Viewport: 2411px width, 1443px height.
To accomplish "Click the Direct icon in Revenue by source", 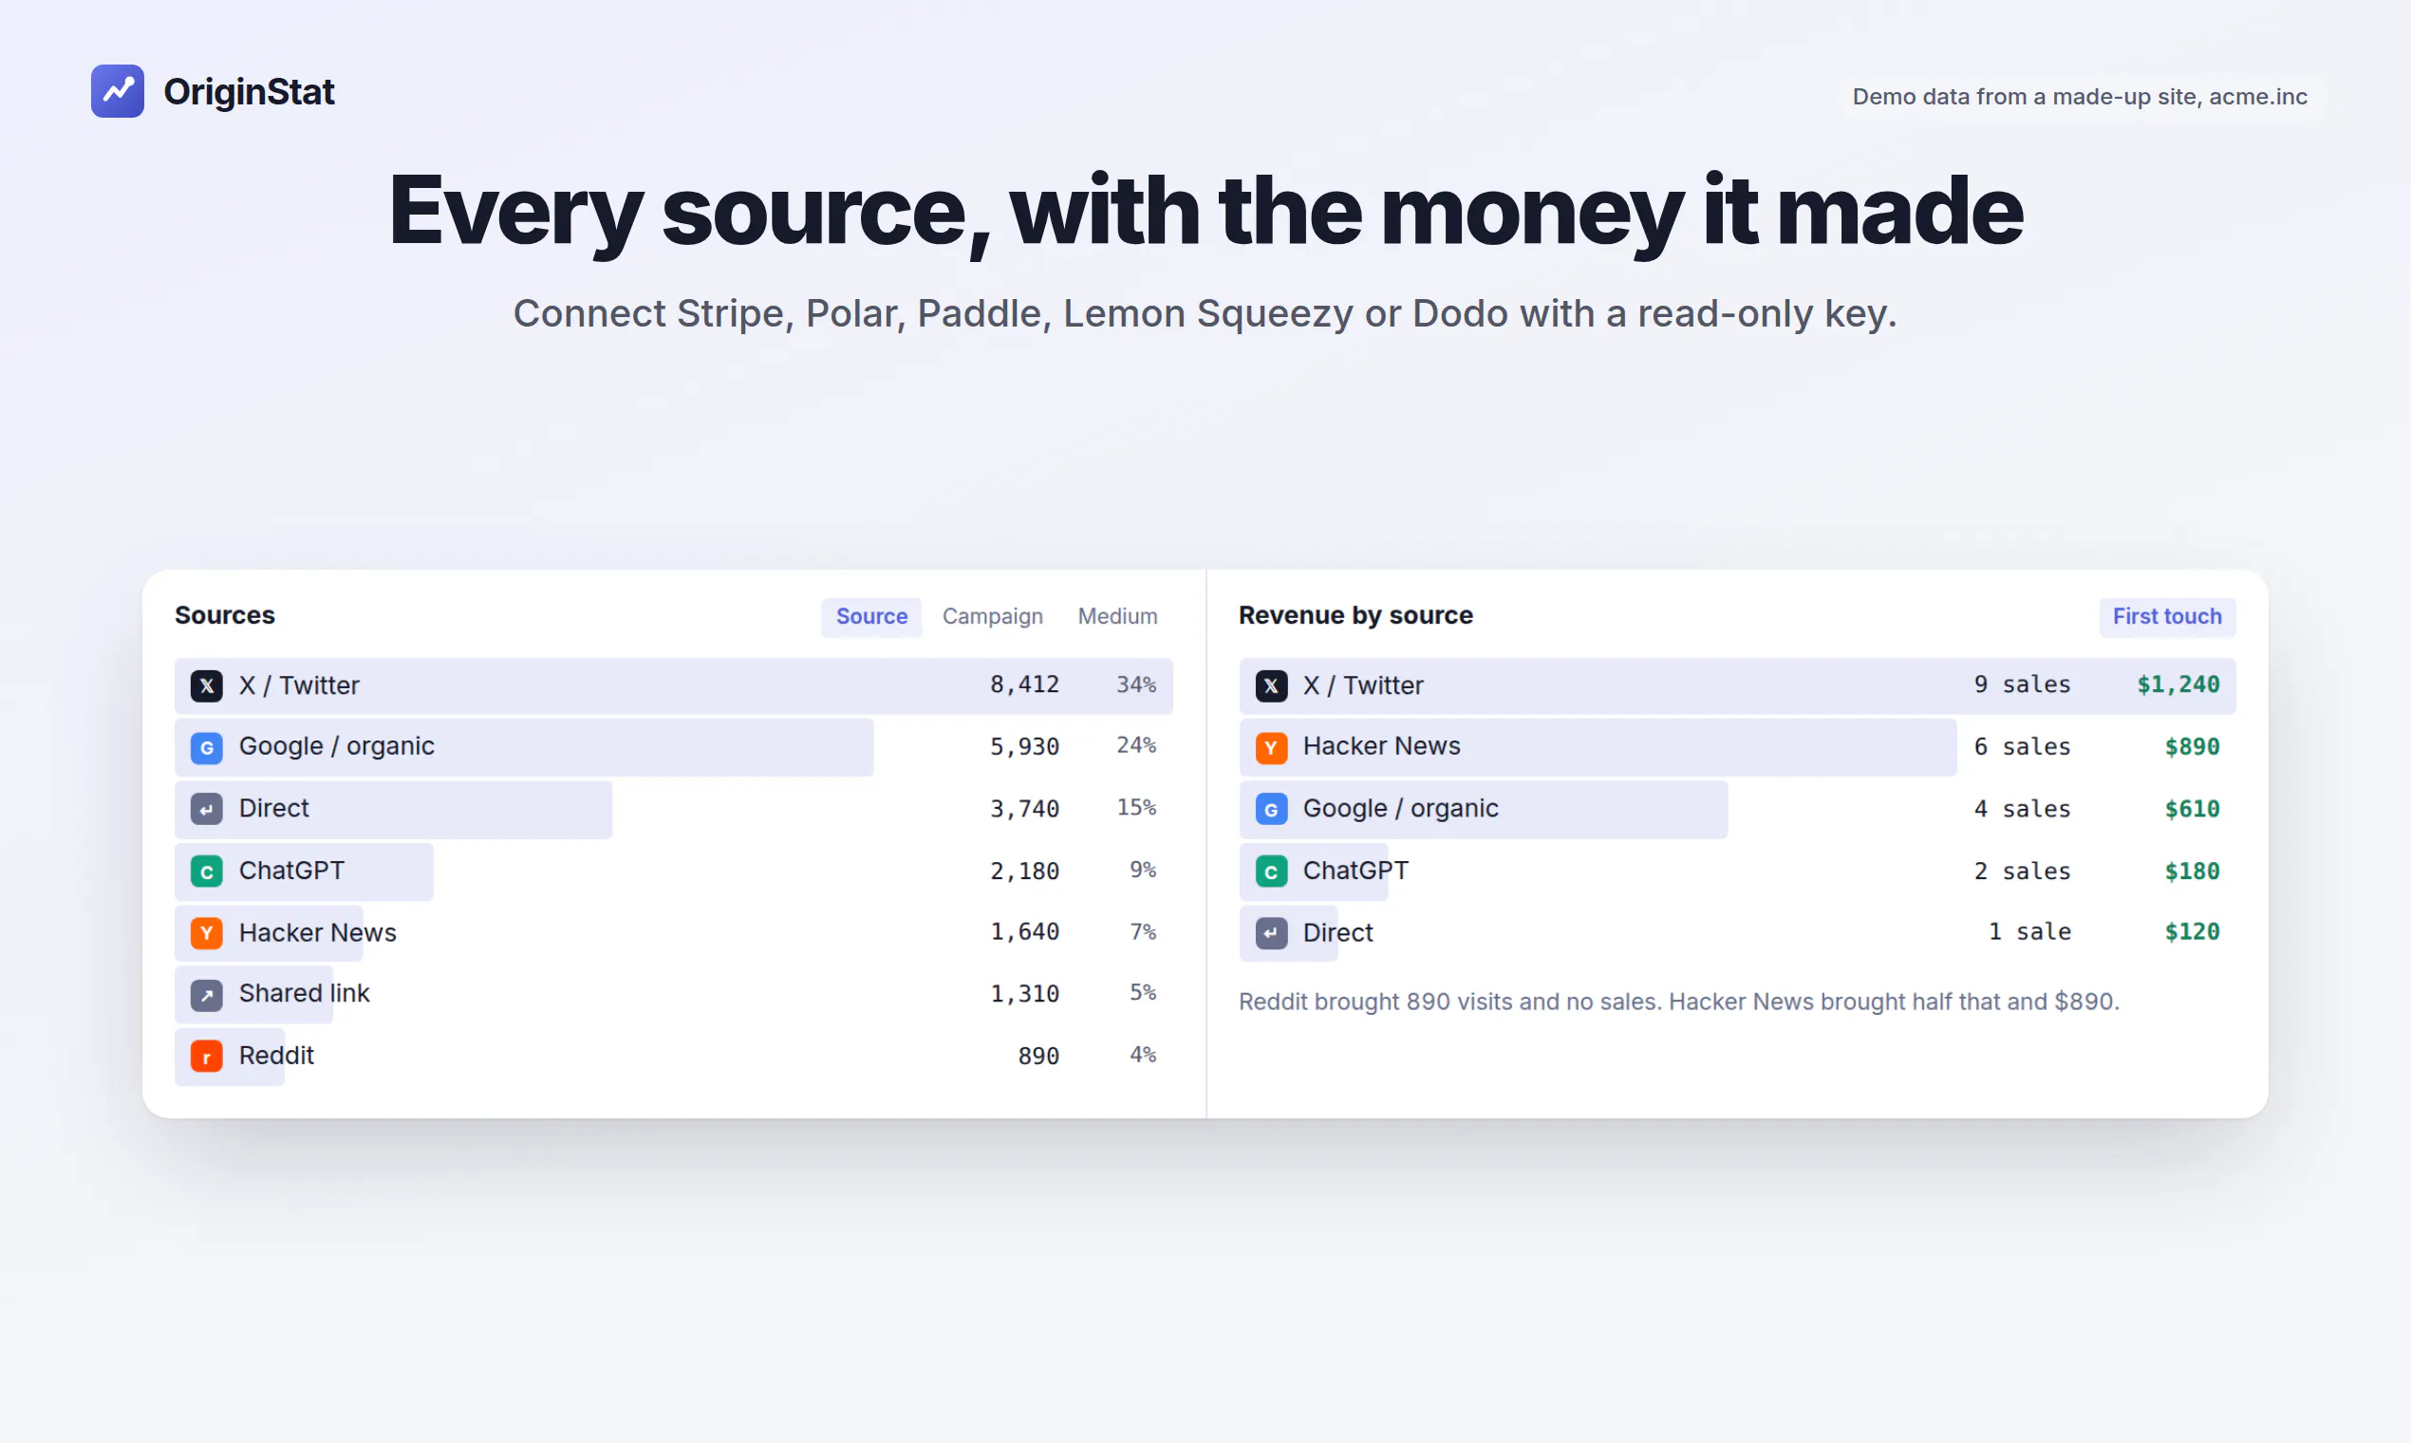I will click(x=1271, y=933).
